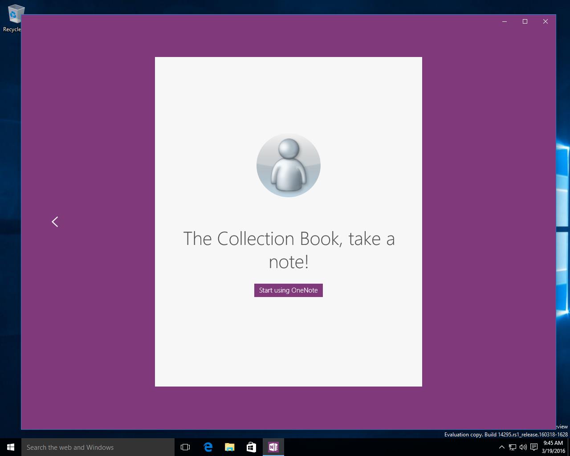Image resolution: width=570 pixels, height=456 pixels.
Task: Select the OneNote taskbar icon
Action: (273, 447)
